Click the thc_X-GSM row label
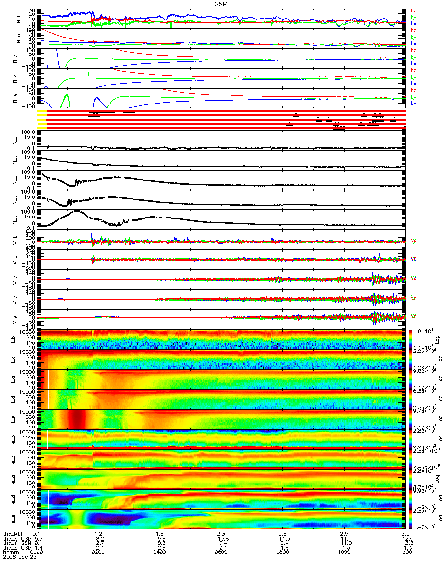Image resolution: width=442 pixels, height=570 pixels. (17, 538)
